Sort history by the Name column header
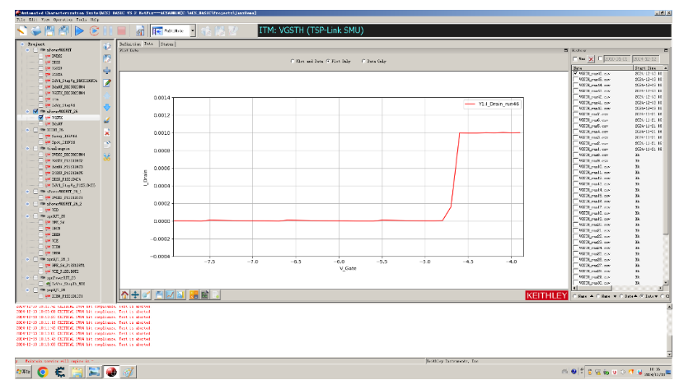This screenshot has height=380, width=679. (x=603, y=68)
